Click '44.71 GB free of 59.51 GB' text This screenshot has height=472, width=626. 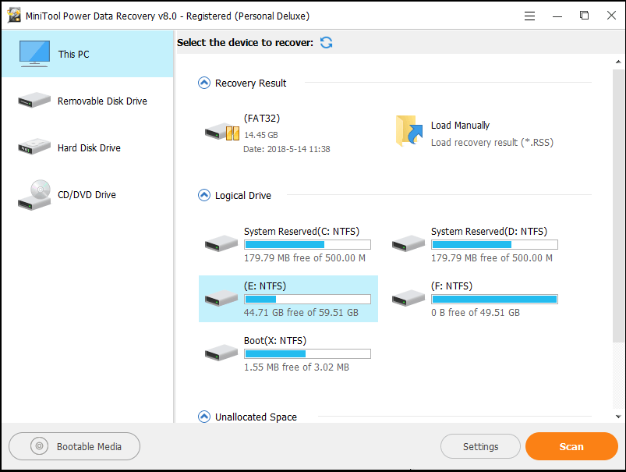click(301, 313)
